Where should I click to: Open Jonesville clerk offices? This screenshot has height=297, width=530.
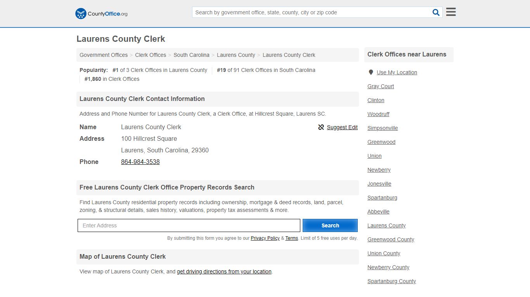pos(379,184)
